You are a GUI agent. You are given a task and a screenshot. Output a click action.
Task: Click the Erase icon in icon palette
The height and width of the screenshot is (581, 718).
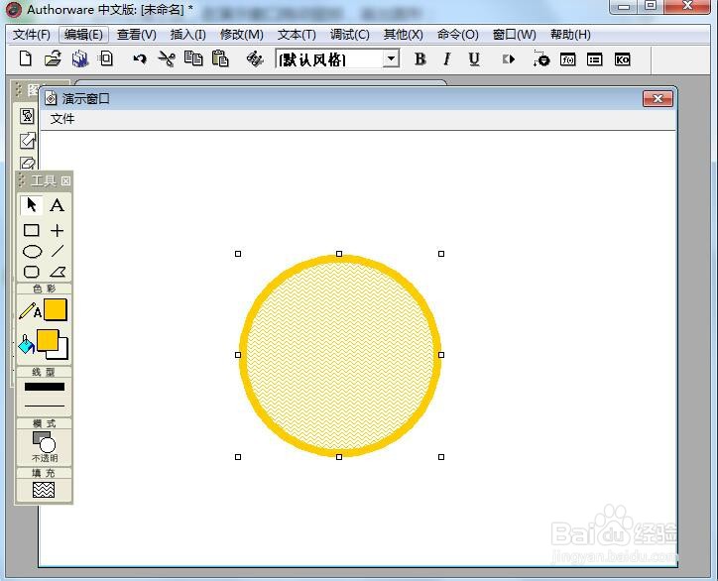28,162
